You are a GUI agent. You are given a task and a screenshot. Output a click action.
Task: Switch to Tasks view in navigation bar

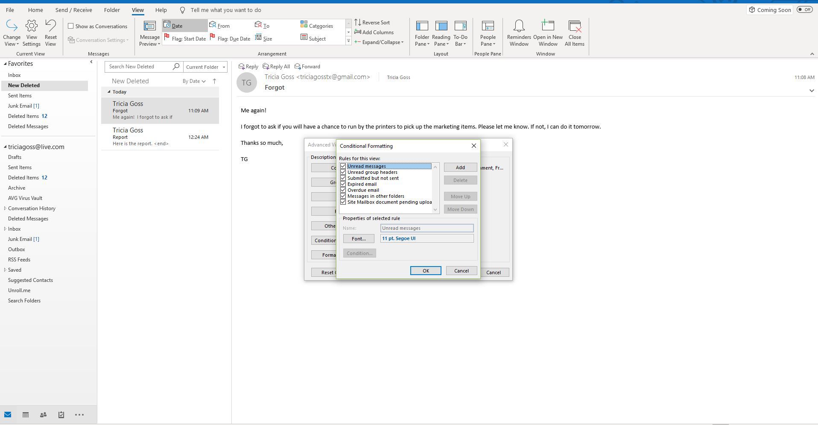[x=61, y=415]
